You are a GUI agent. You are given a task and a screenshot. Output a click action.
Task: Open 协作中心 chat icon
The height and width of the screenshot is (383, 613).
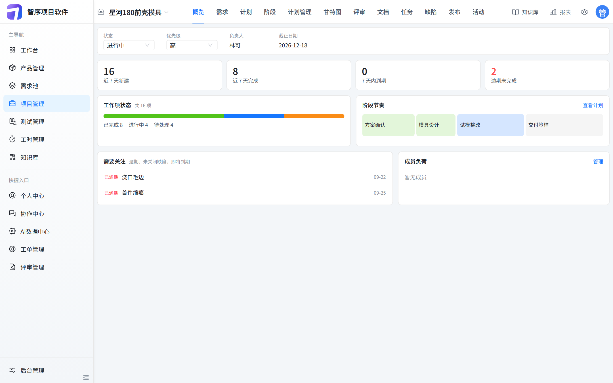12,213
